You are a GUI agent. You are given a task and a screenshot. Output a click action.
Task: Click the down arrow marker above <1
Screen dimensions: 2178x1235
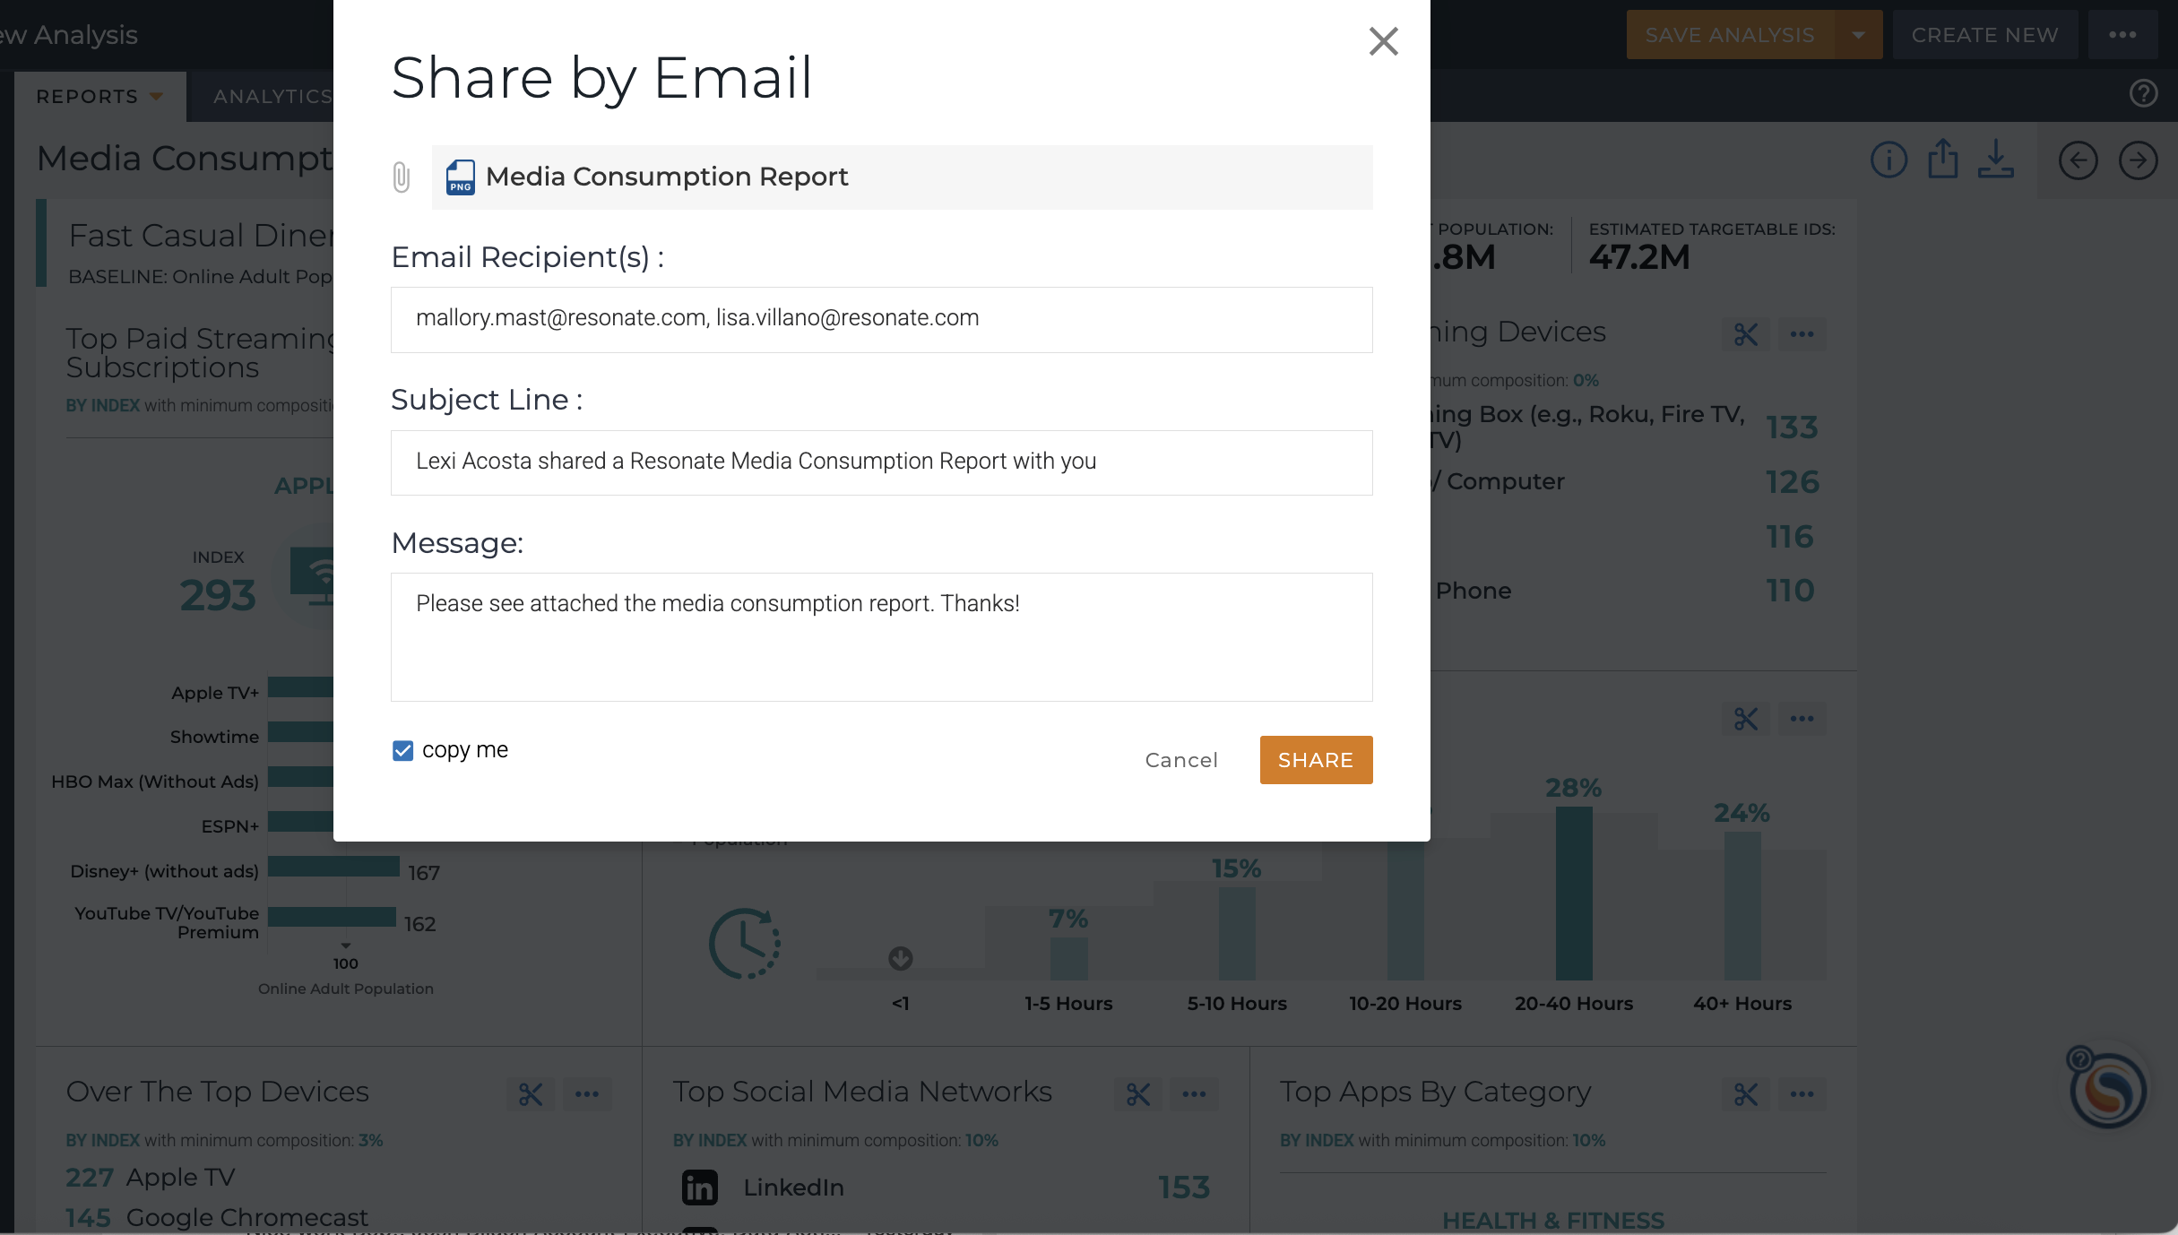coord(900,959)
